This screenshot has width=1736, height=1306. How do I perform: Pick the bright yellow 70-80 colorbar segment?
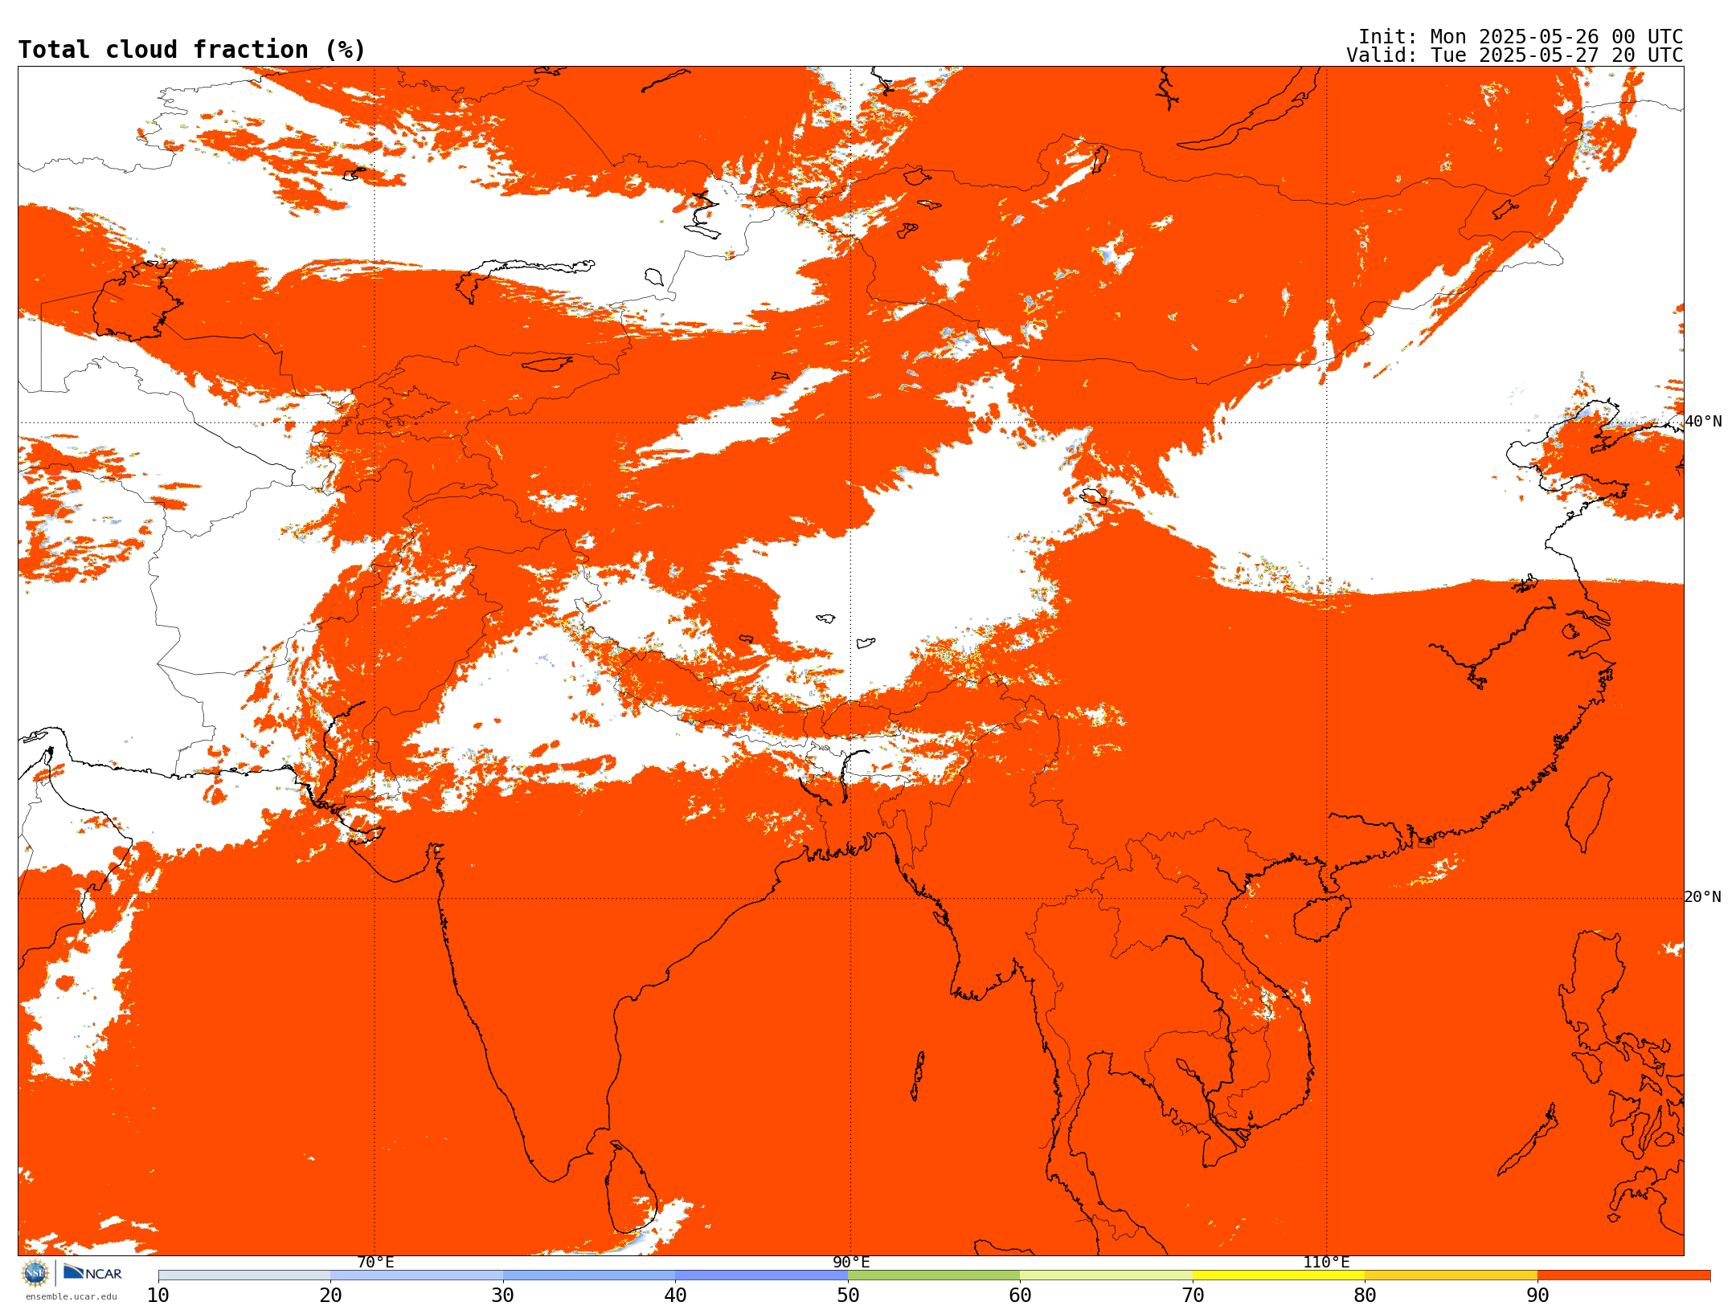coord(1279,1275)
